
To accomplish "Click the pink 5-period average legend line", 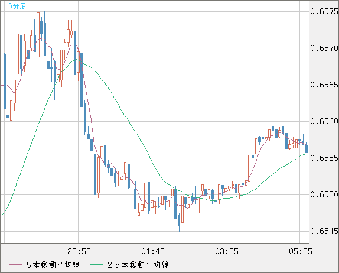I will [15, 265].
